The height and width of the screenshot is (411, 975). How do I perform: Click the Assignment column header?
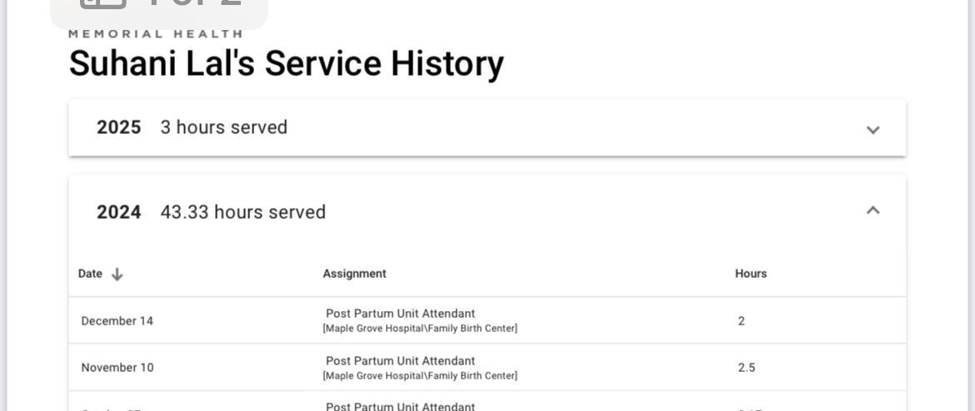pyautogui.click(x=354, y=274)
